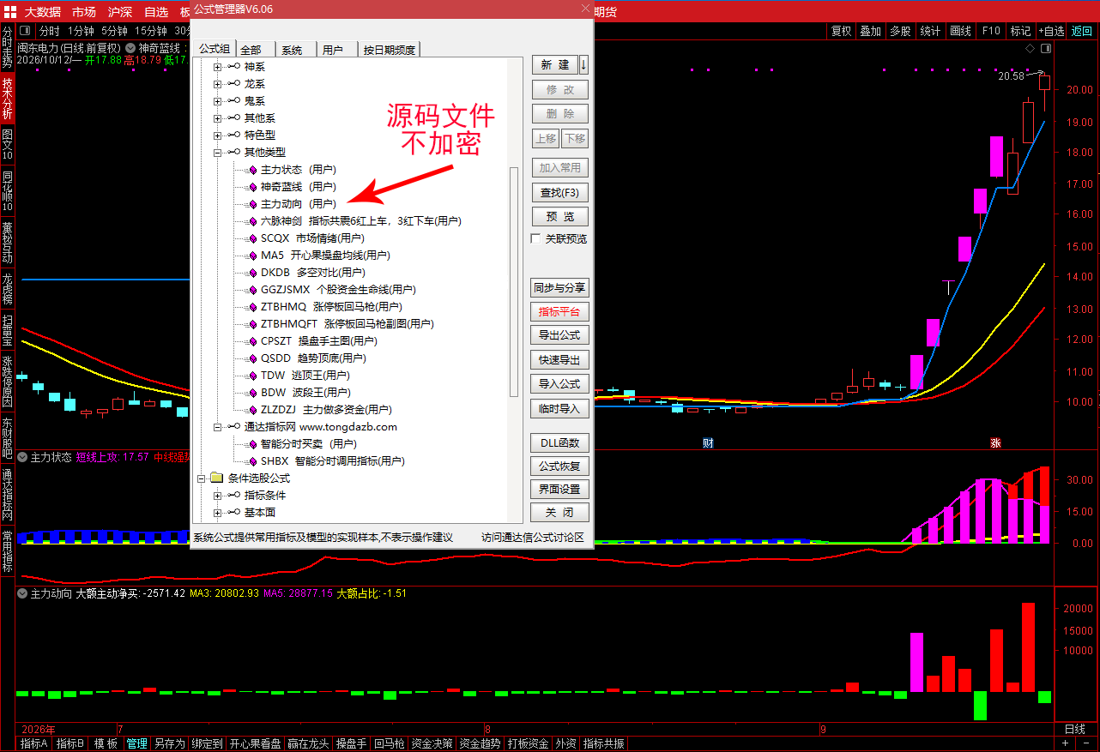Open the 龙虎榜 left sidebar tab
The width and height of the screenshot is (1100, 752).
8,288
